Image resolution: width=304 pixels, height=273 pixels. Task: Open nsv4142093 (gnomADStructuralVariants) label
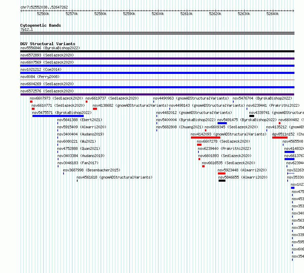click(229, 134)
